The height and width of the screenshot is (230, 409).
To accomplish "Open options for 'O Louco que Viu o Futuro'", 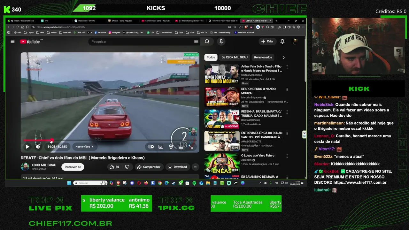I will point(287,156).
